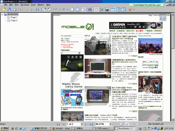
Task: Click the File: Mobile01.pdf status text
Action: click(x=156, y=124)
